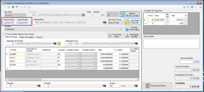Viewport: 204px width, 92px height.
Task: Click the Distribuição Contábil button
Action: coord(133,36)
